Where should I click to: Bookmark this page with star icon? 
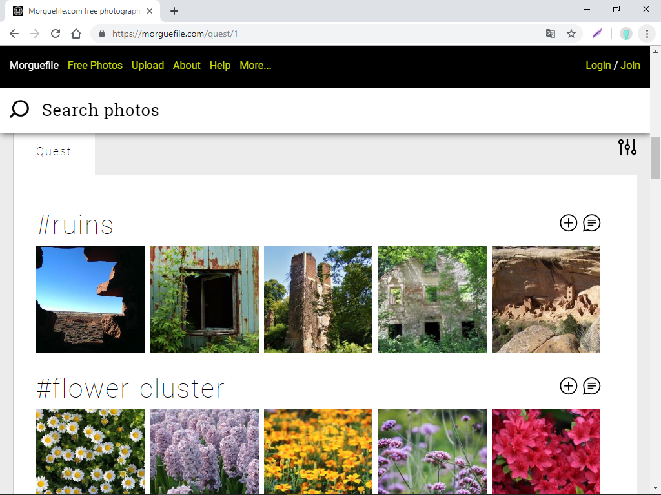571,34
